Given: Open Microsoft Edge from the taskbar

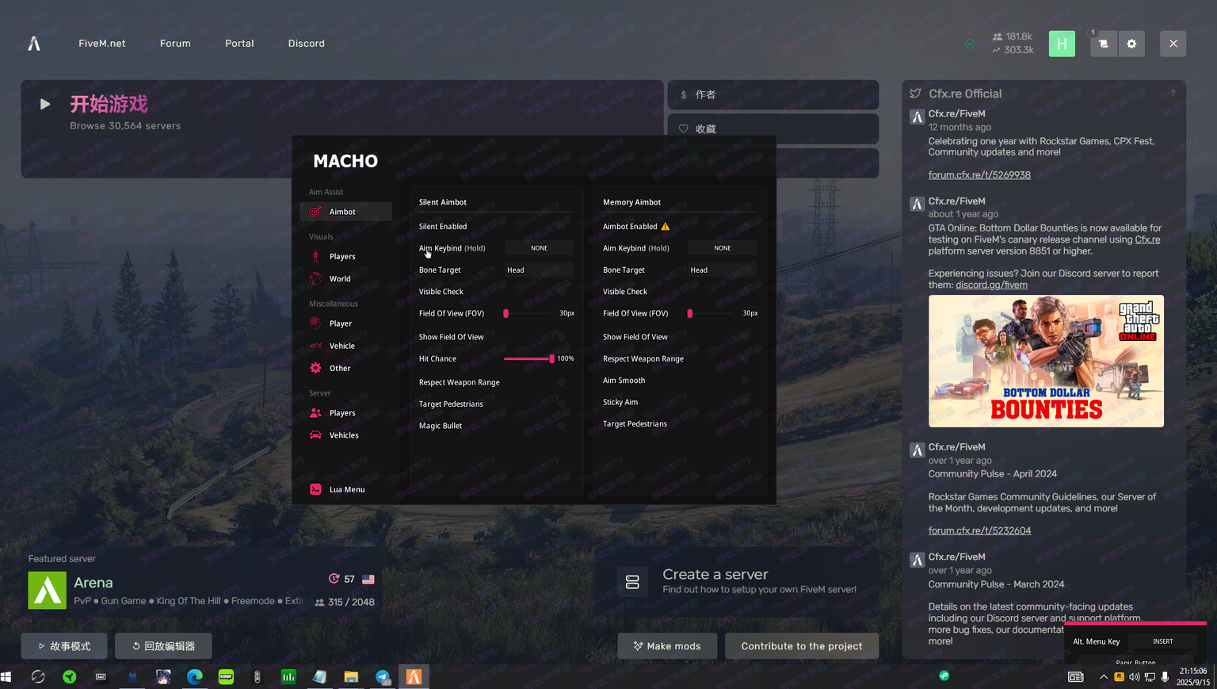Looking at the screenshot, I should click(x=194, y=676).
